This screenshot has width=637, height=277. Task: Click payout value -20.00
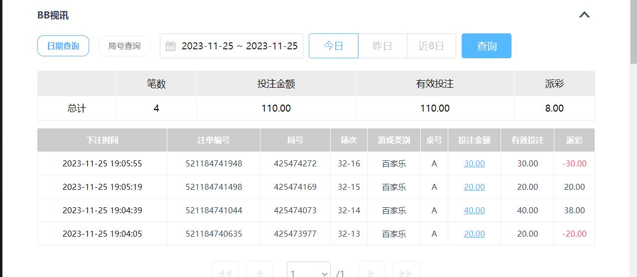[574, 234]
